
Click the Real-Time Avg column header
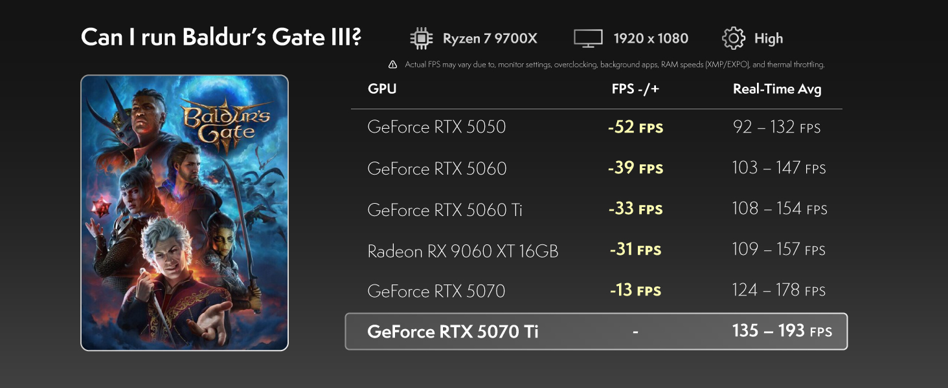point(777,89)
